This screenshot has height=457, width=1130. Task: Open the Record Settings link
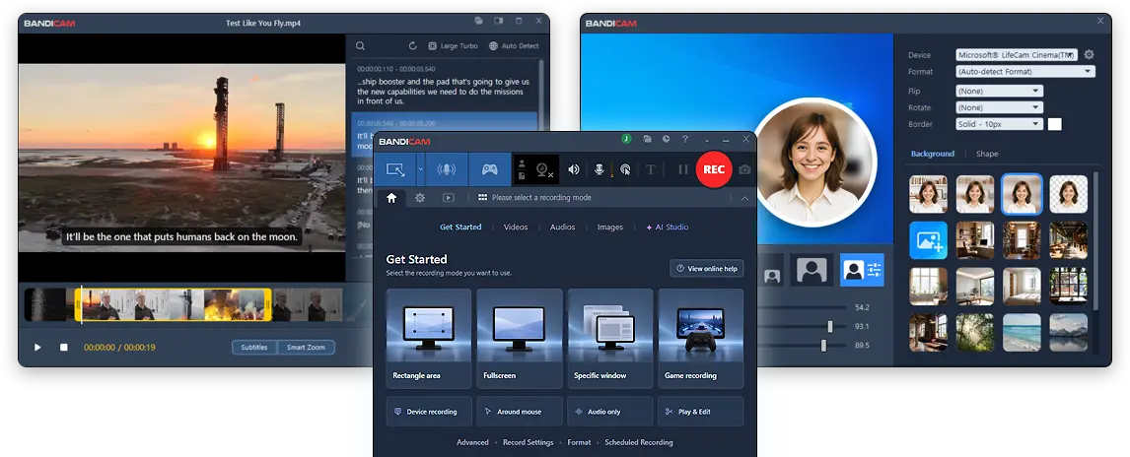point(528,442)
